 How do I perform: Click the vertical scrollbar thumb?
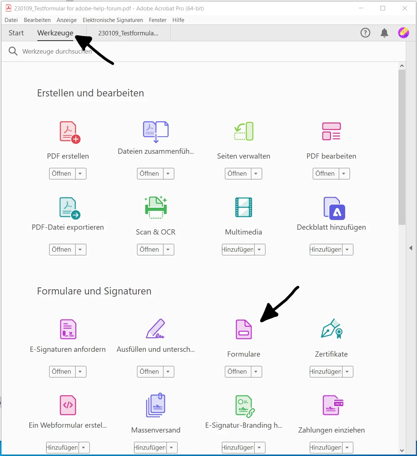pyautogui.click(x=402, y=147)
